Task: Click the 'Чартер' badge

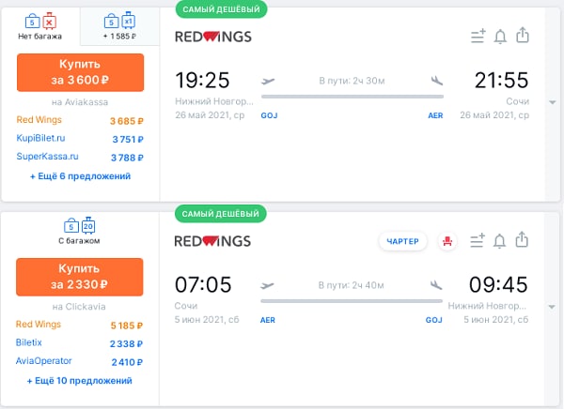Action: point(403,241)
